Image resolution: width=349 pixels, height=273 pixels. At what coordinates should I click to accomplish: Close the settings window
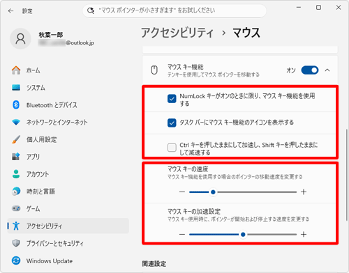click(339, 8)
